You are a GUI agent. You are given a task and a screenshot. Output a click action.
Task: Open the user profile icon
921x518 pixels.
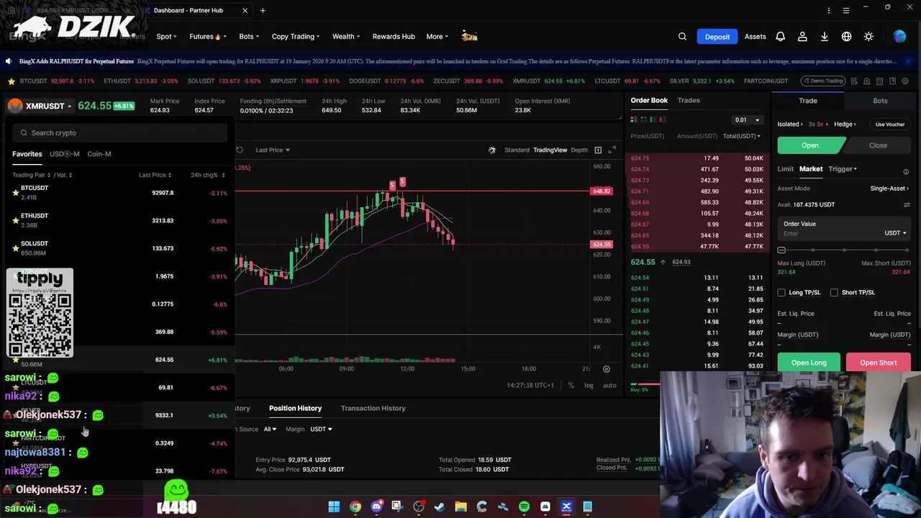[x=802, y=37]
